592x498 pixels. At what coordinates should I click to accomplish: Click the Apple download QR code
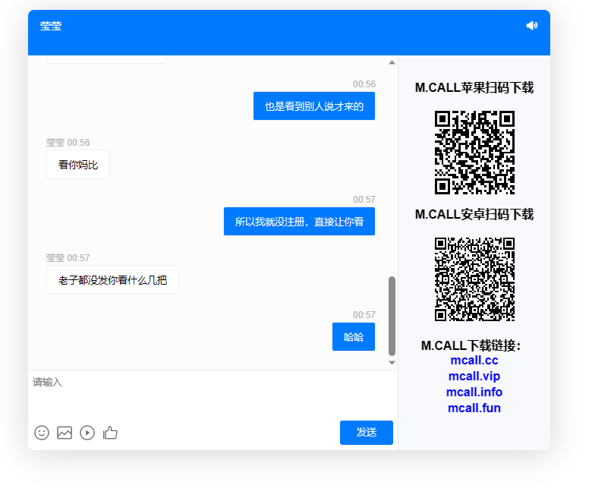pyautogui.click(x=474, y=152)
